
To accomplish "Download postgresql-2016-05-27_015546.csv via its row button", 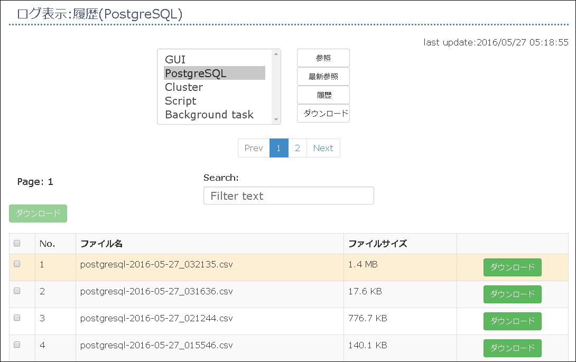I will tap(513, 348).
